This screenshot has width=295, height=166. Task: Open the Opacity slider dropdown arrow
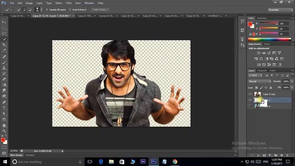click(292, 81)
